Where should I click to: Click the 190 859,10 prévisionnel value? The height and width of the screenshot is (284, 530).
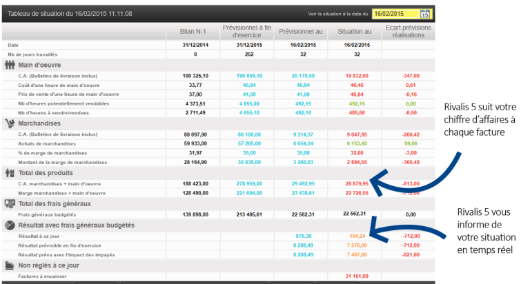tap(249, 76)
